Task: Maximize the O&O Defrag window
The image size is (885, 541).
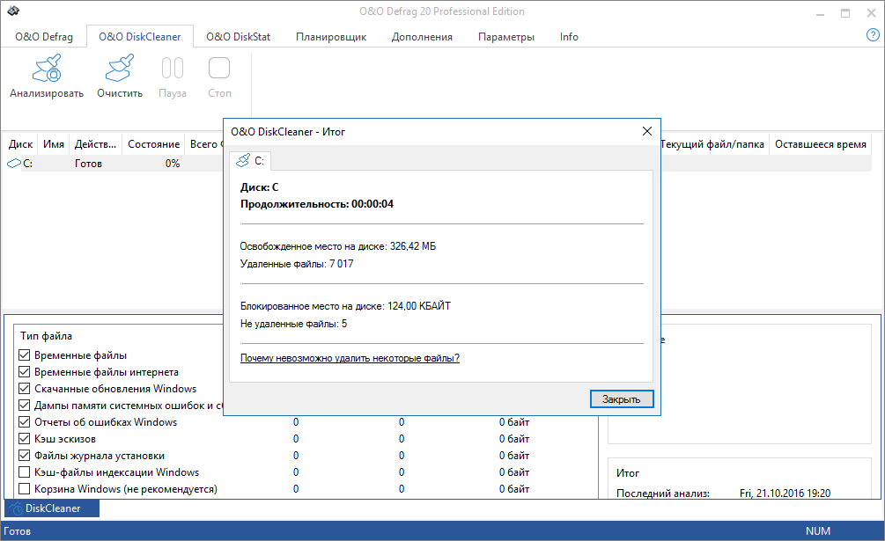Action: tap(844, 13)
